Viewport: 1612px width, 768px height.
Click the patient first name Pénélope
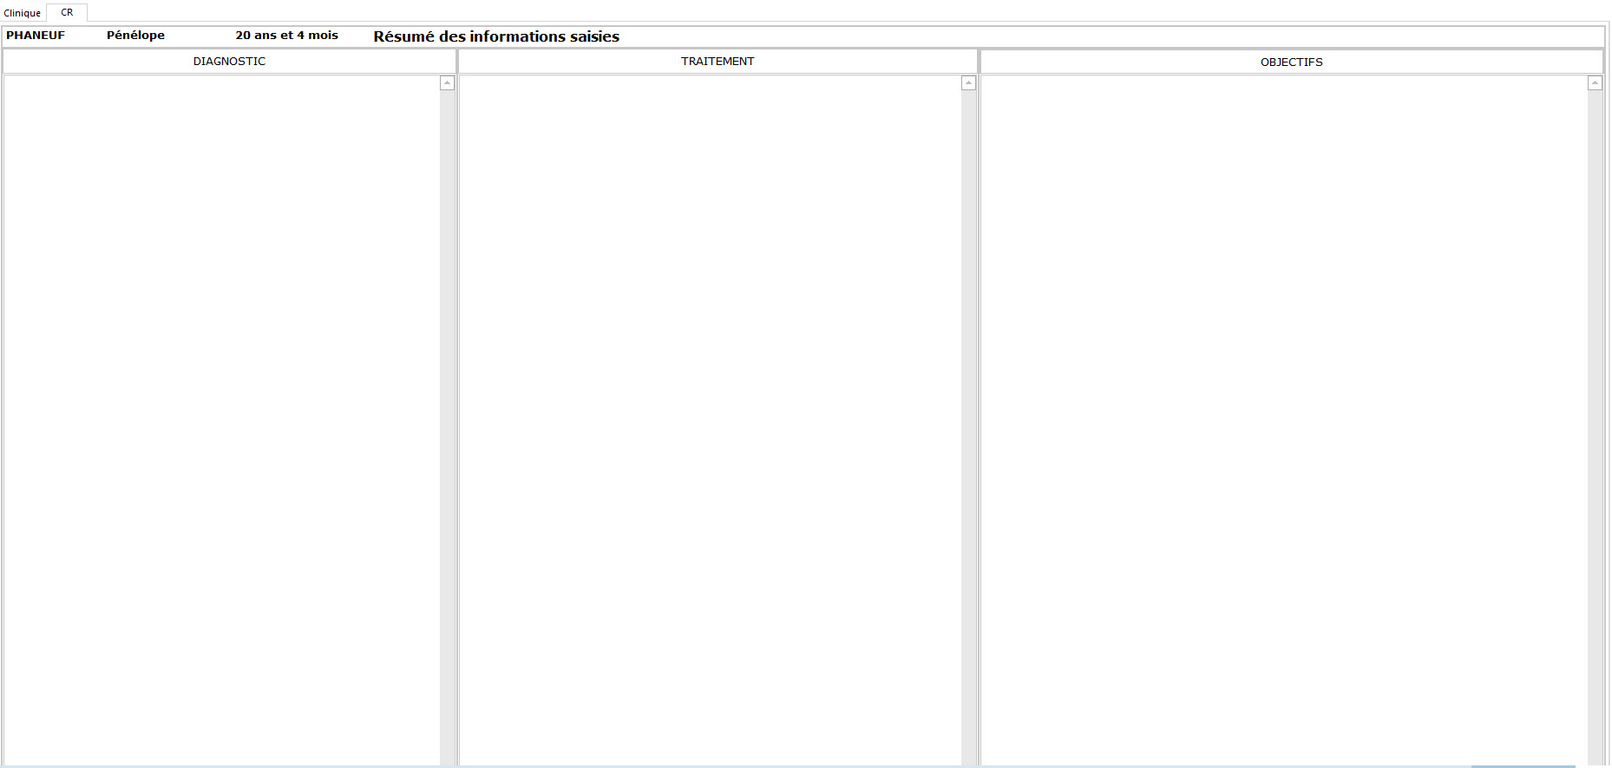click(136, 36)
